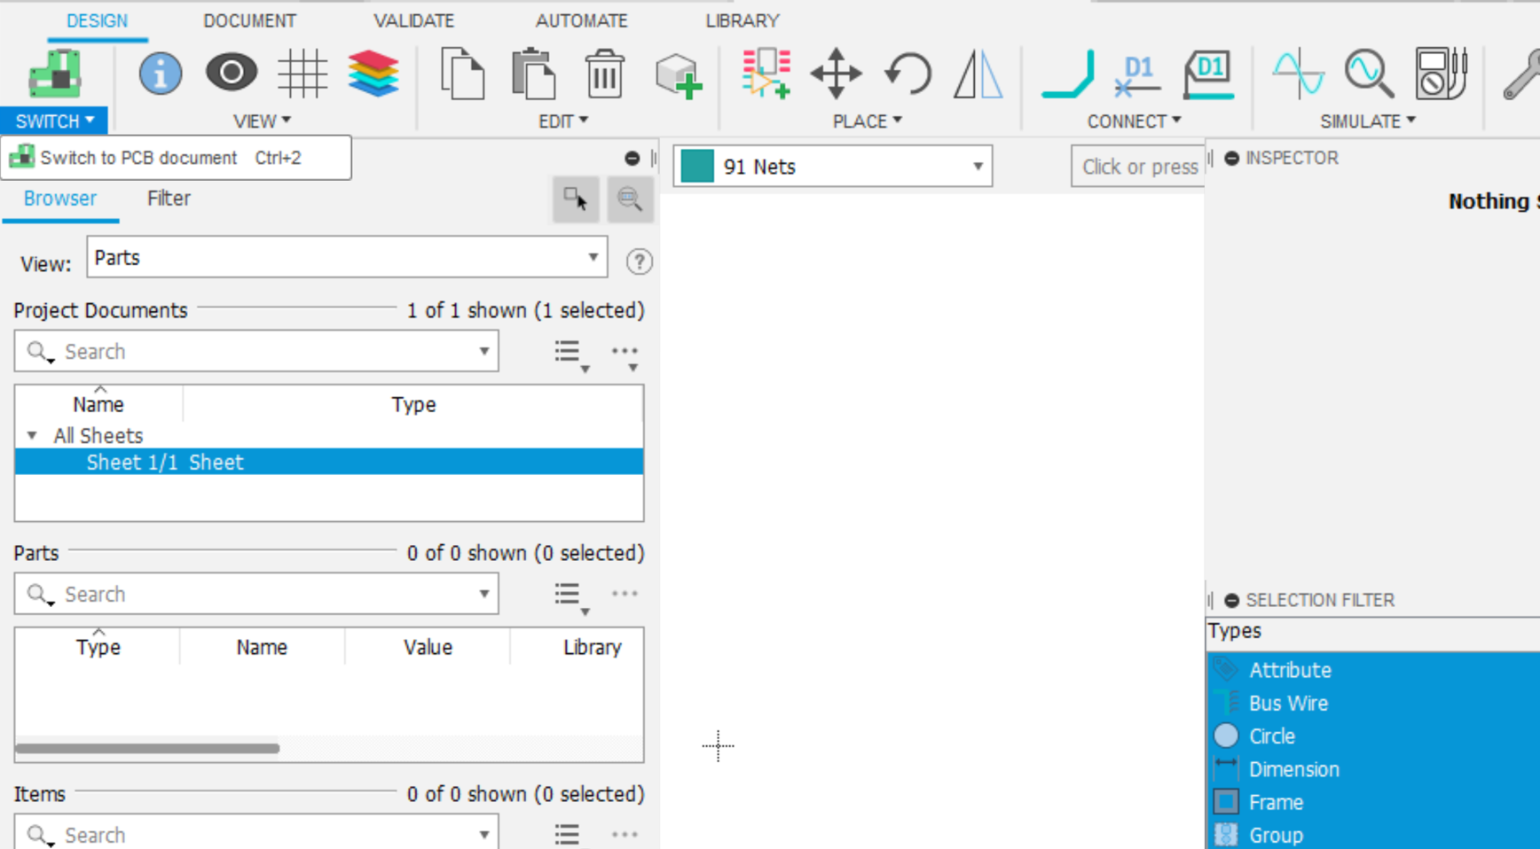Switch to the AUTOMATE ribbon tab

581,19
